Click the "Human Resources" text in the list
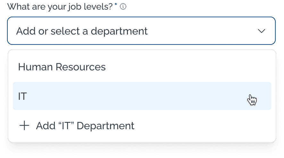The image size is (284, 158). point(62,67)
